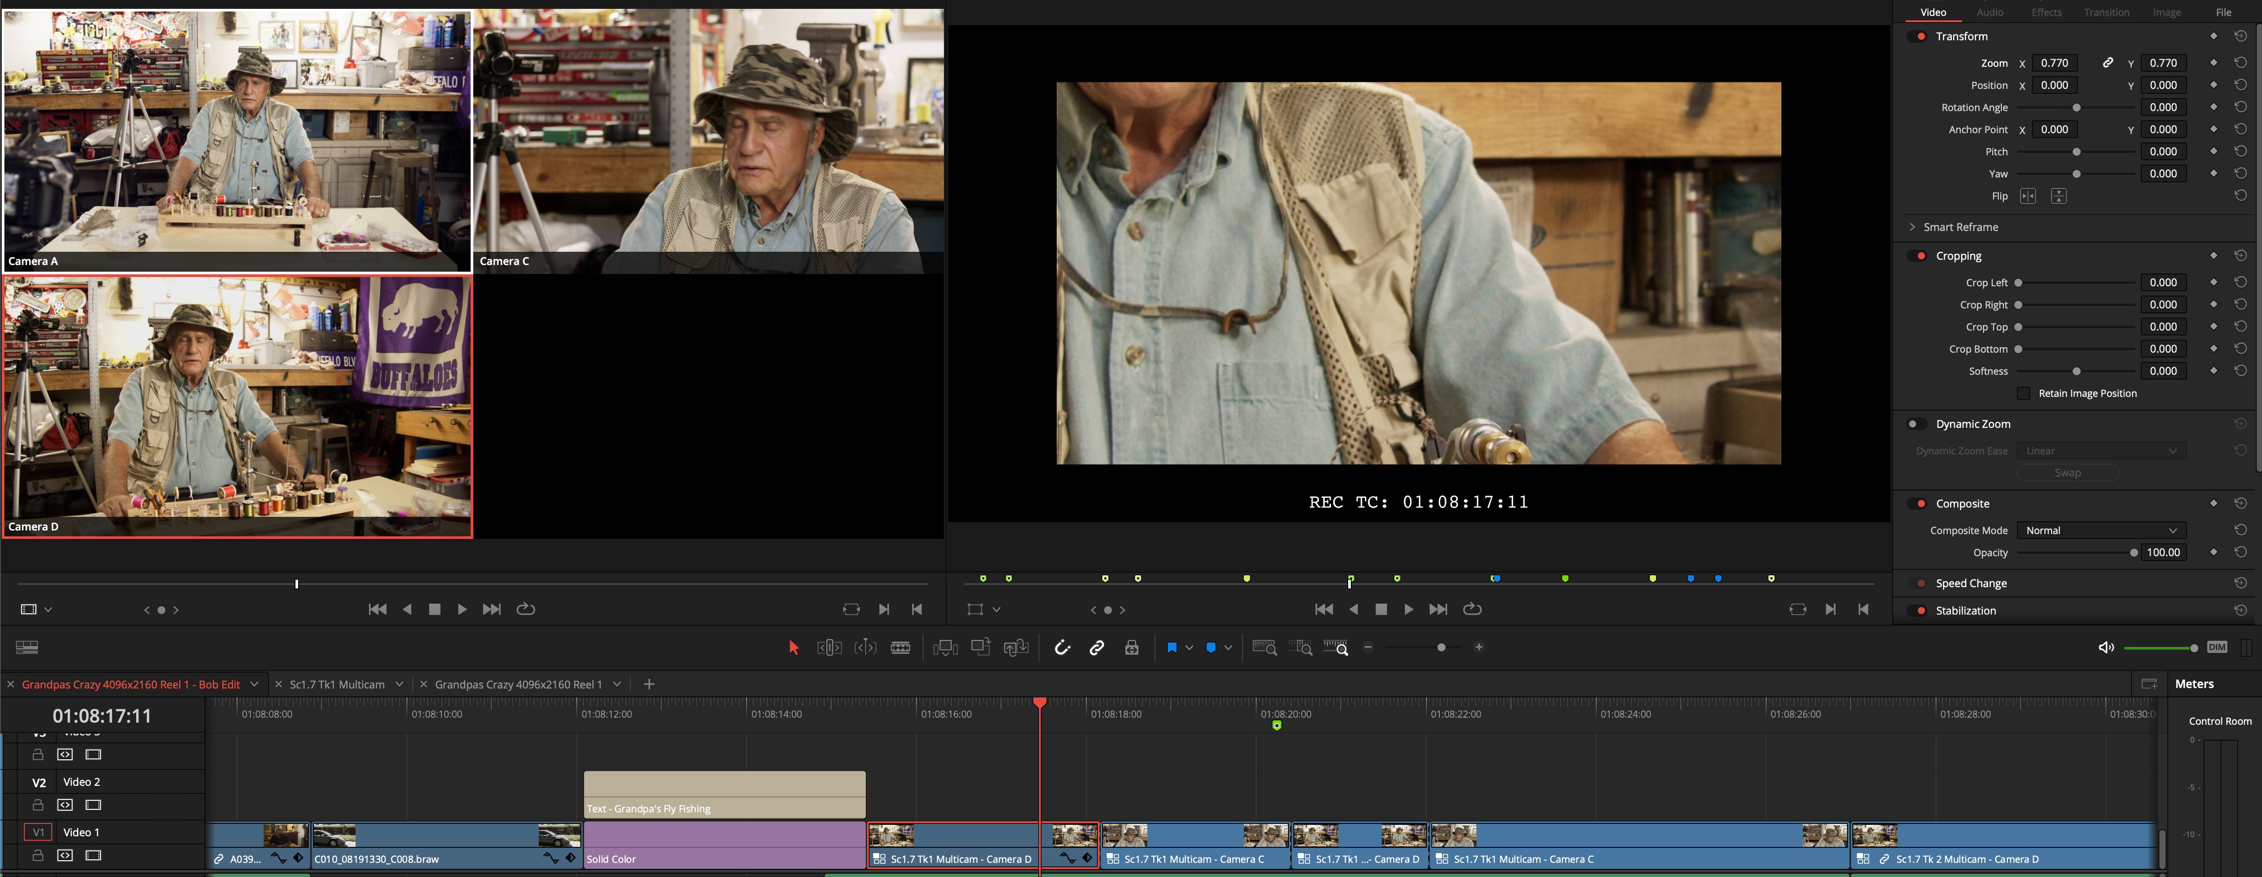Switch to the File inspector tab
Viewport: 2262px width, 877px height.
tap(2224, 12)
